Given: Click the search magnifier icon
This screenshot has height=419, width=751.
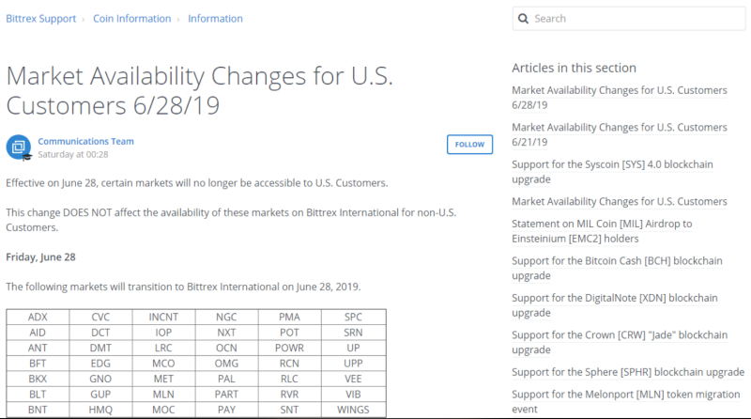Looking at the screenshot, I should [524, 19].
